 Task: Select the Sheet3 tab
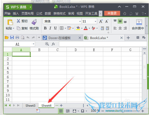click(x=30, y=106)
